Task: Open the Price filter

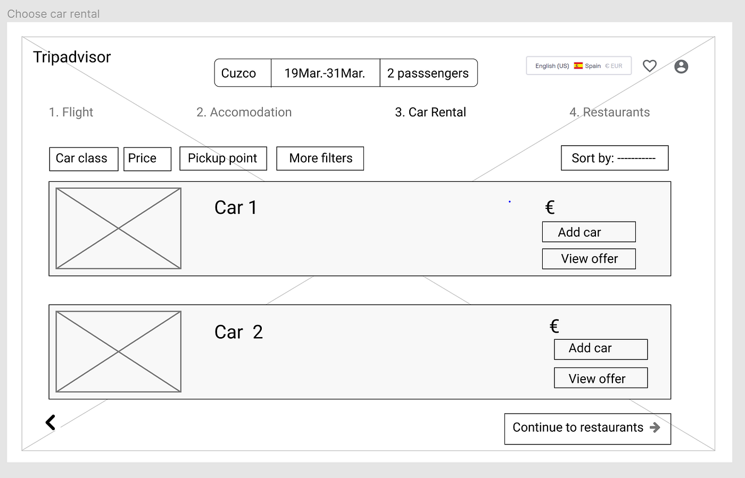Action: point(147,158)
